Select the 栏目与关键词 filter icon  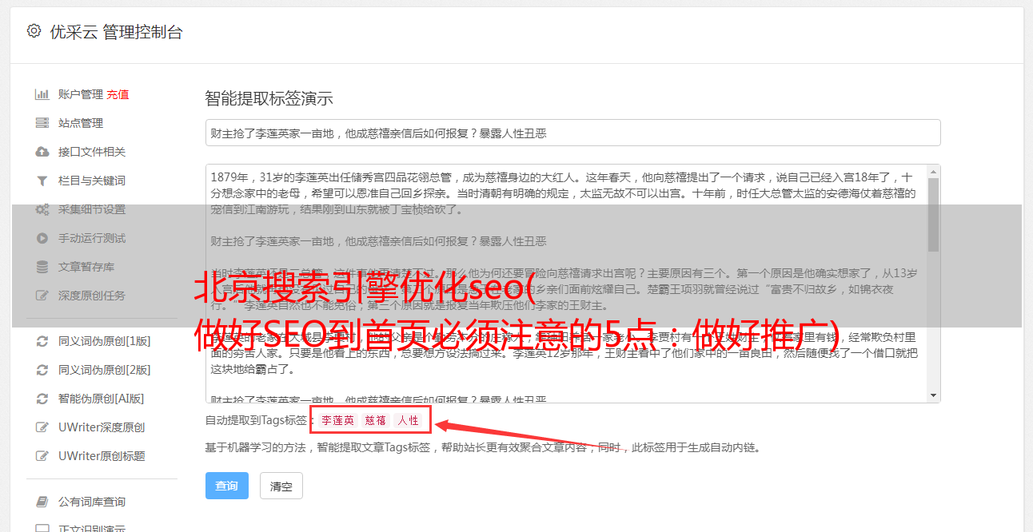pos(42,181)
